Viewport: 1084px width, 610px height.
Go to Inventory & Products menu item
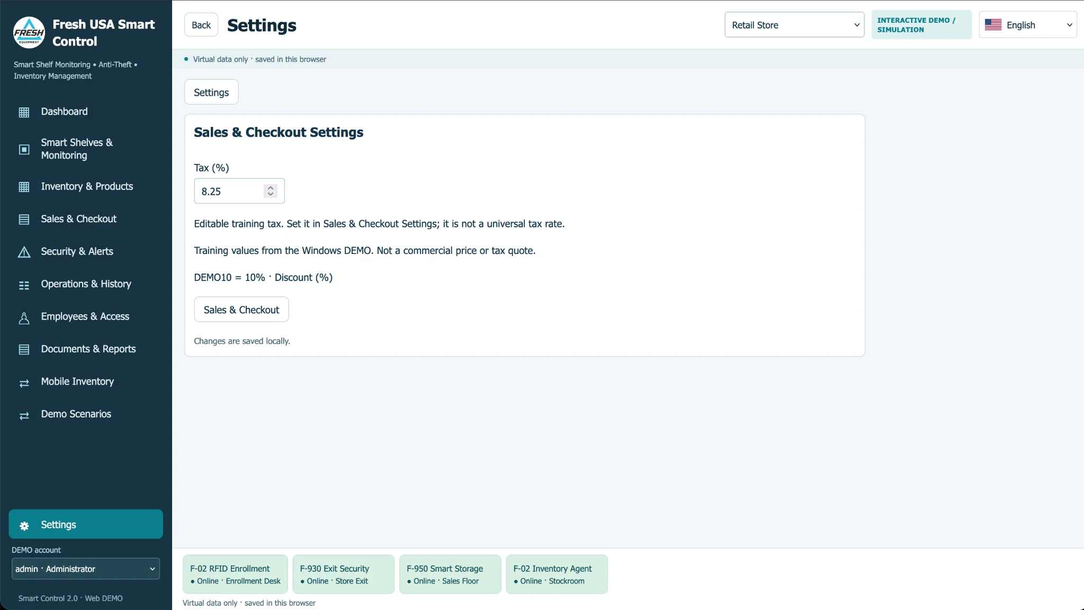click(86, 187)
